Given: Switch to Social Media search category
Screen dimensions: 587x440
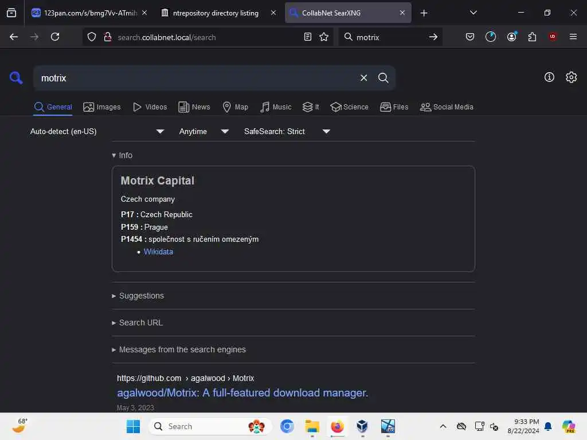Looking at the screenshot, I should click(447, 107).
